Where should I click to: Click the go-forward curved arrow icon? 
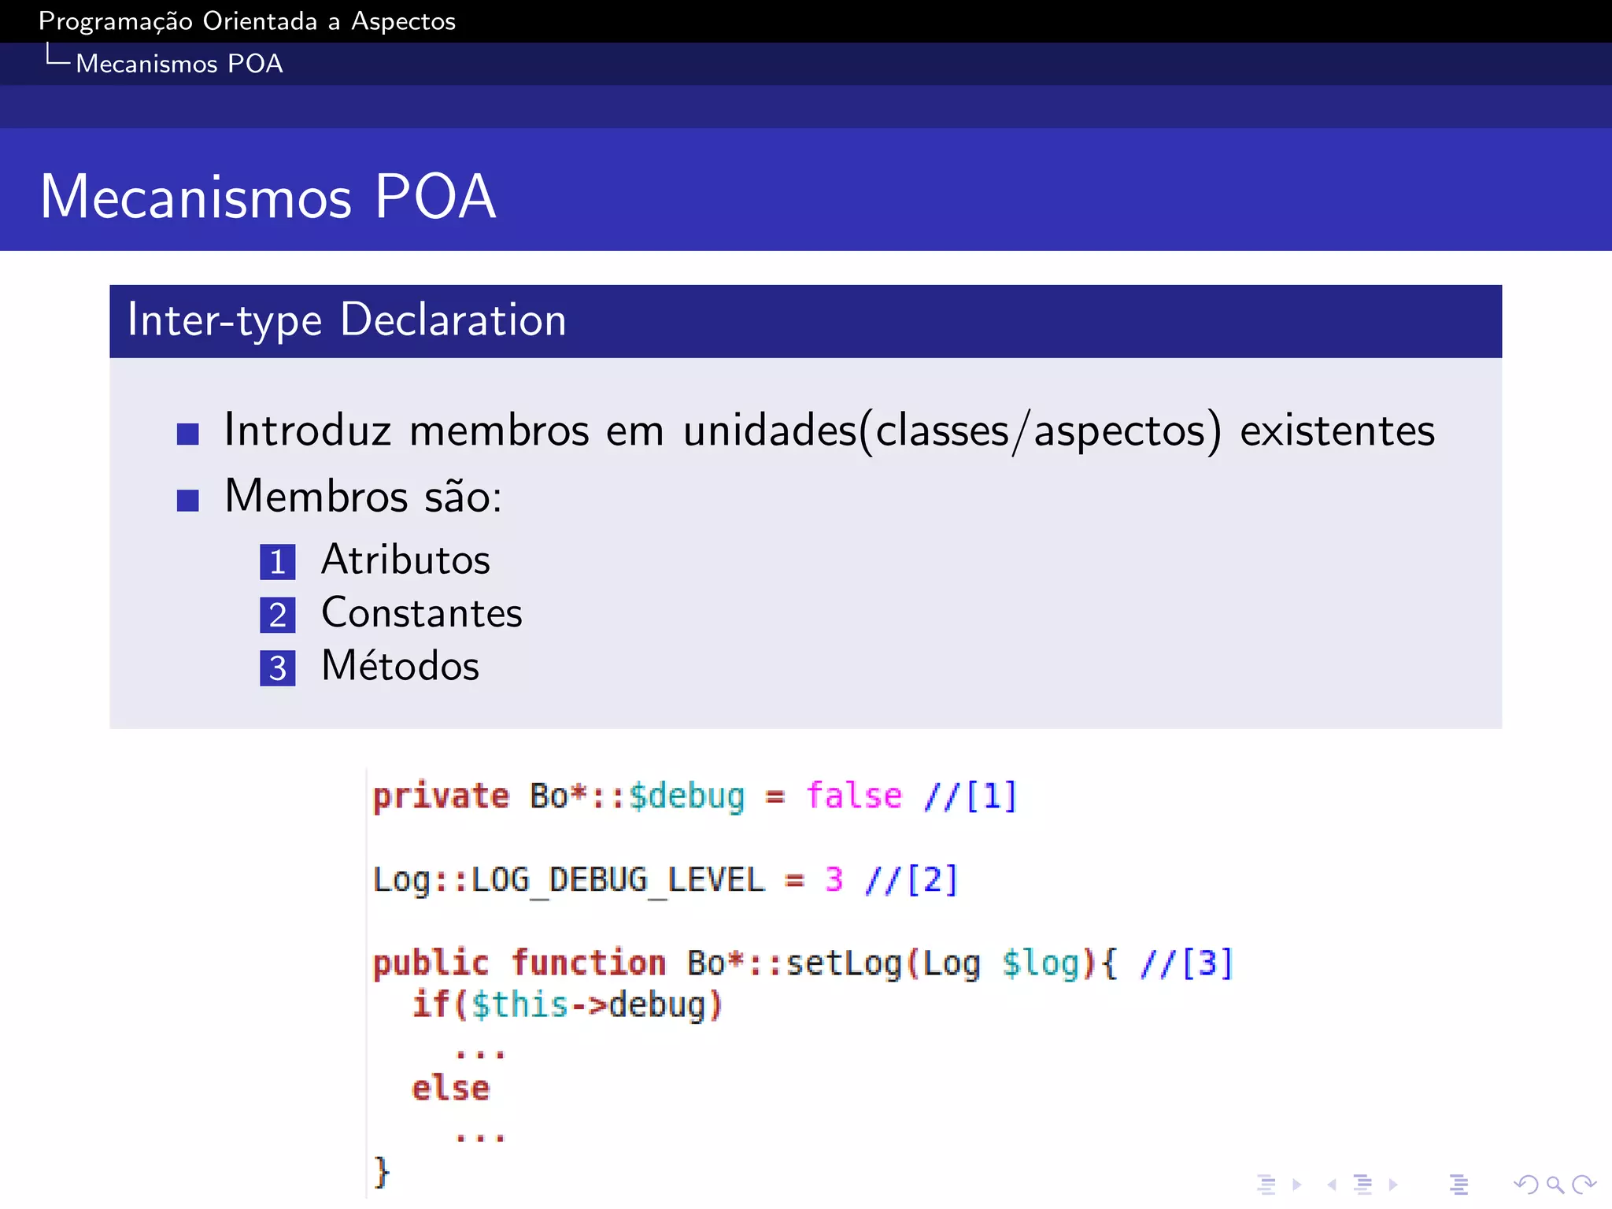tap(1584, 1185)
